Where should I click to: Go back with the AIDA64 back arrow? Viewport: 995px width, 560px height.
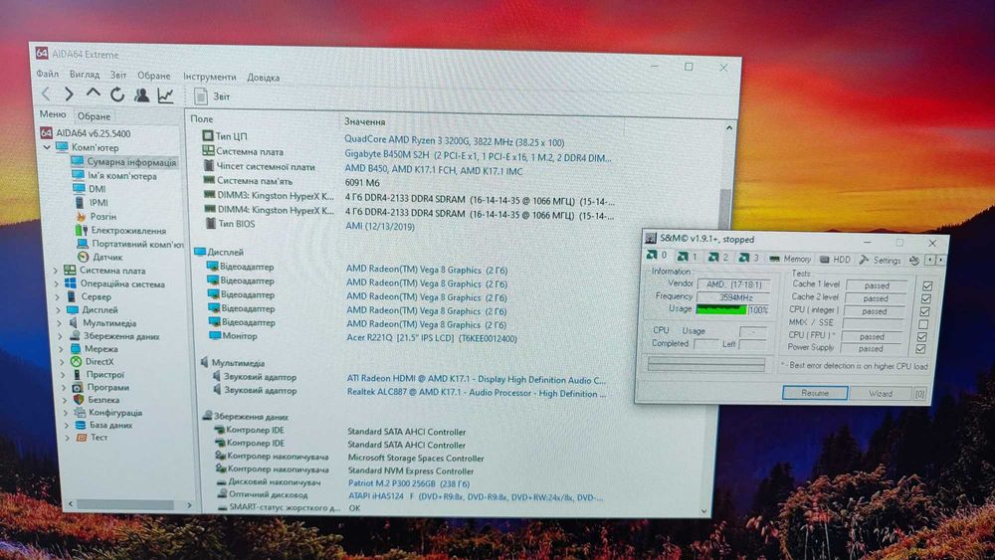[x=46, y=94]
